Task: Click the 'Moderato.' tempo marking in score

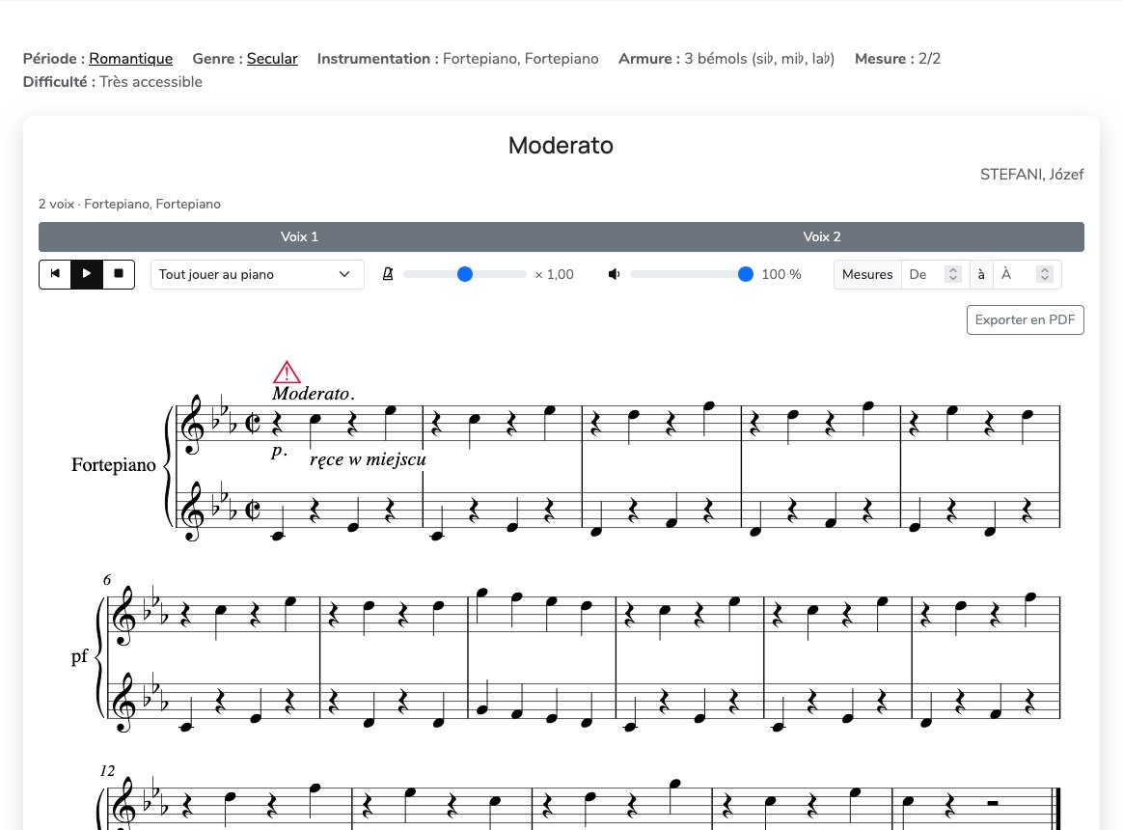Action: tap(313, 394)
